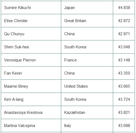Click the Qu Chunyu name cell
Image resolution: width=136 pixels, height=133 pixels.
pos(31,34)
